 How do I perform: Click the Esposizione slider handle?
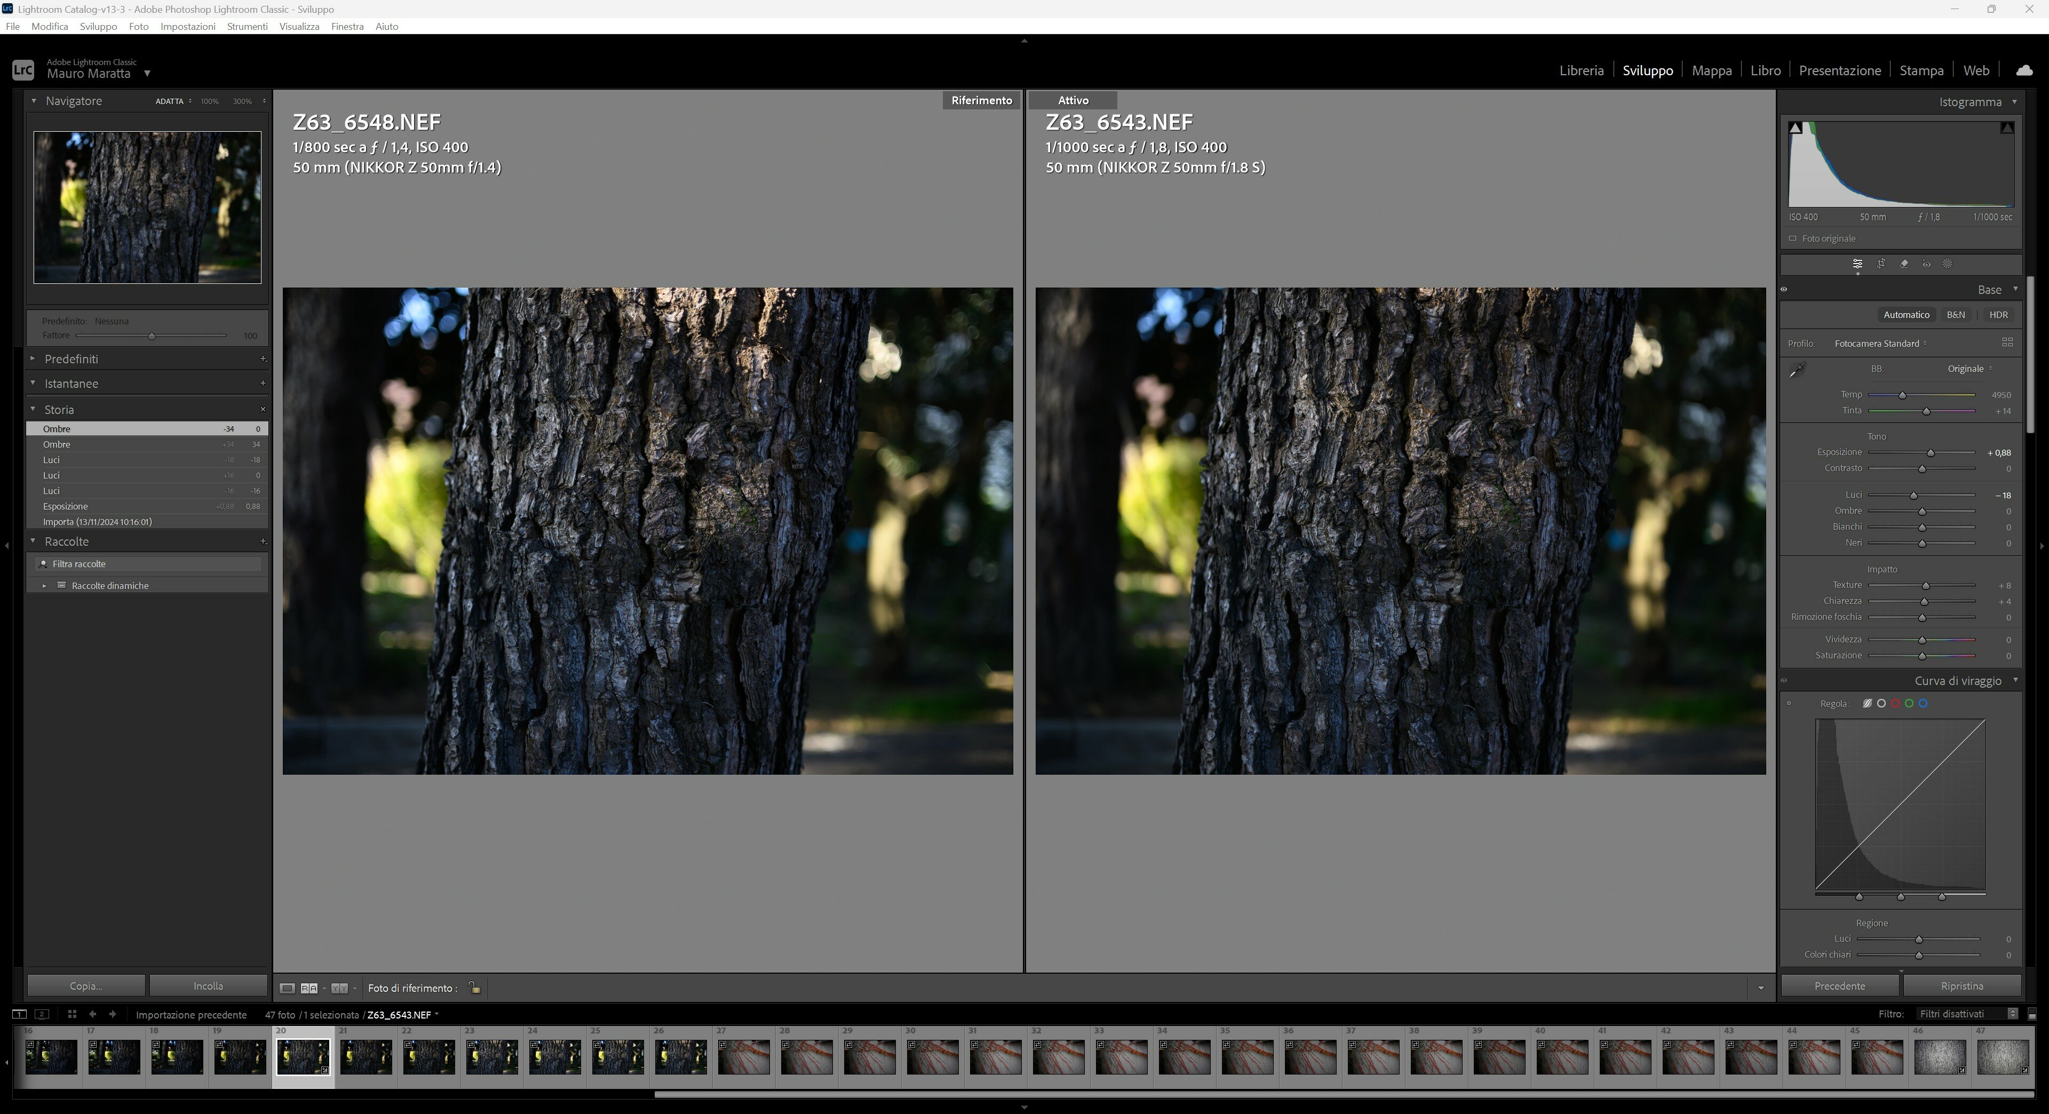pos(1931,453)
